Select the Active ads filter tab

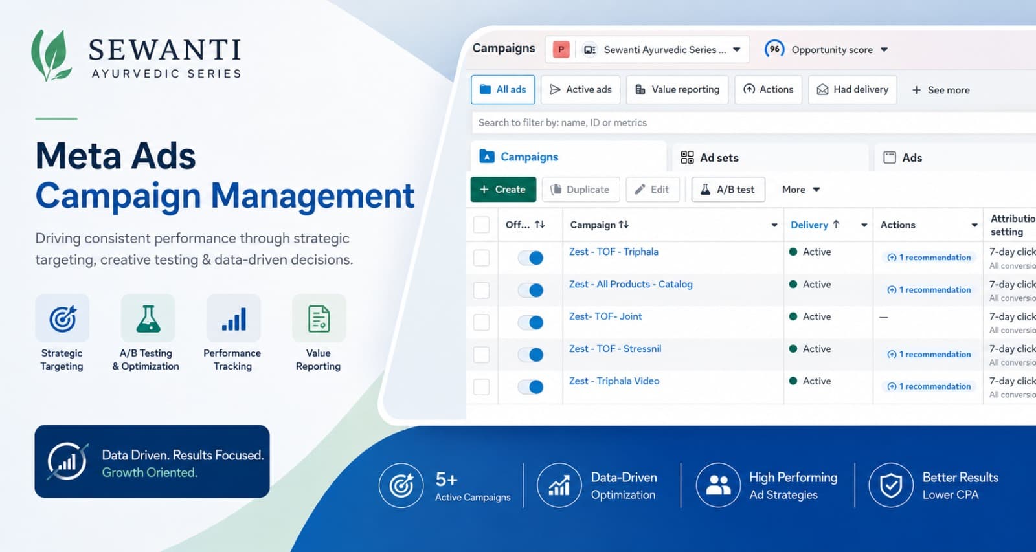click(x=581, y=89)
